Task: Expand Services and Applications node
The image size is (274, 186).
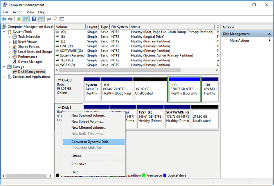Action: pos(4,77)
